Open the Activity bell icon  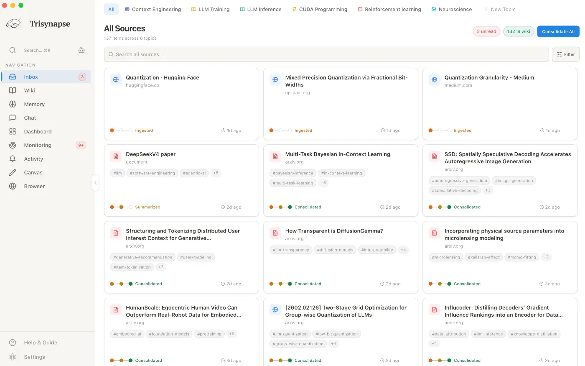(13, 159)
